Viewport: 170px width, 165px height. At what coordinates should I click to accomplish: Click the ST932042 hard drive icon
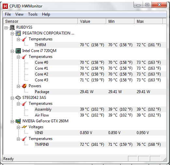click(x=18, y=98)
